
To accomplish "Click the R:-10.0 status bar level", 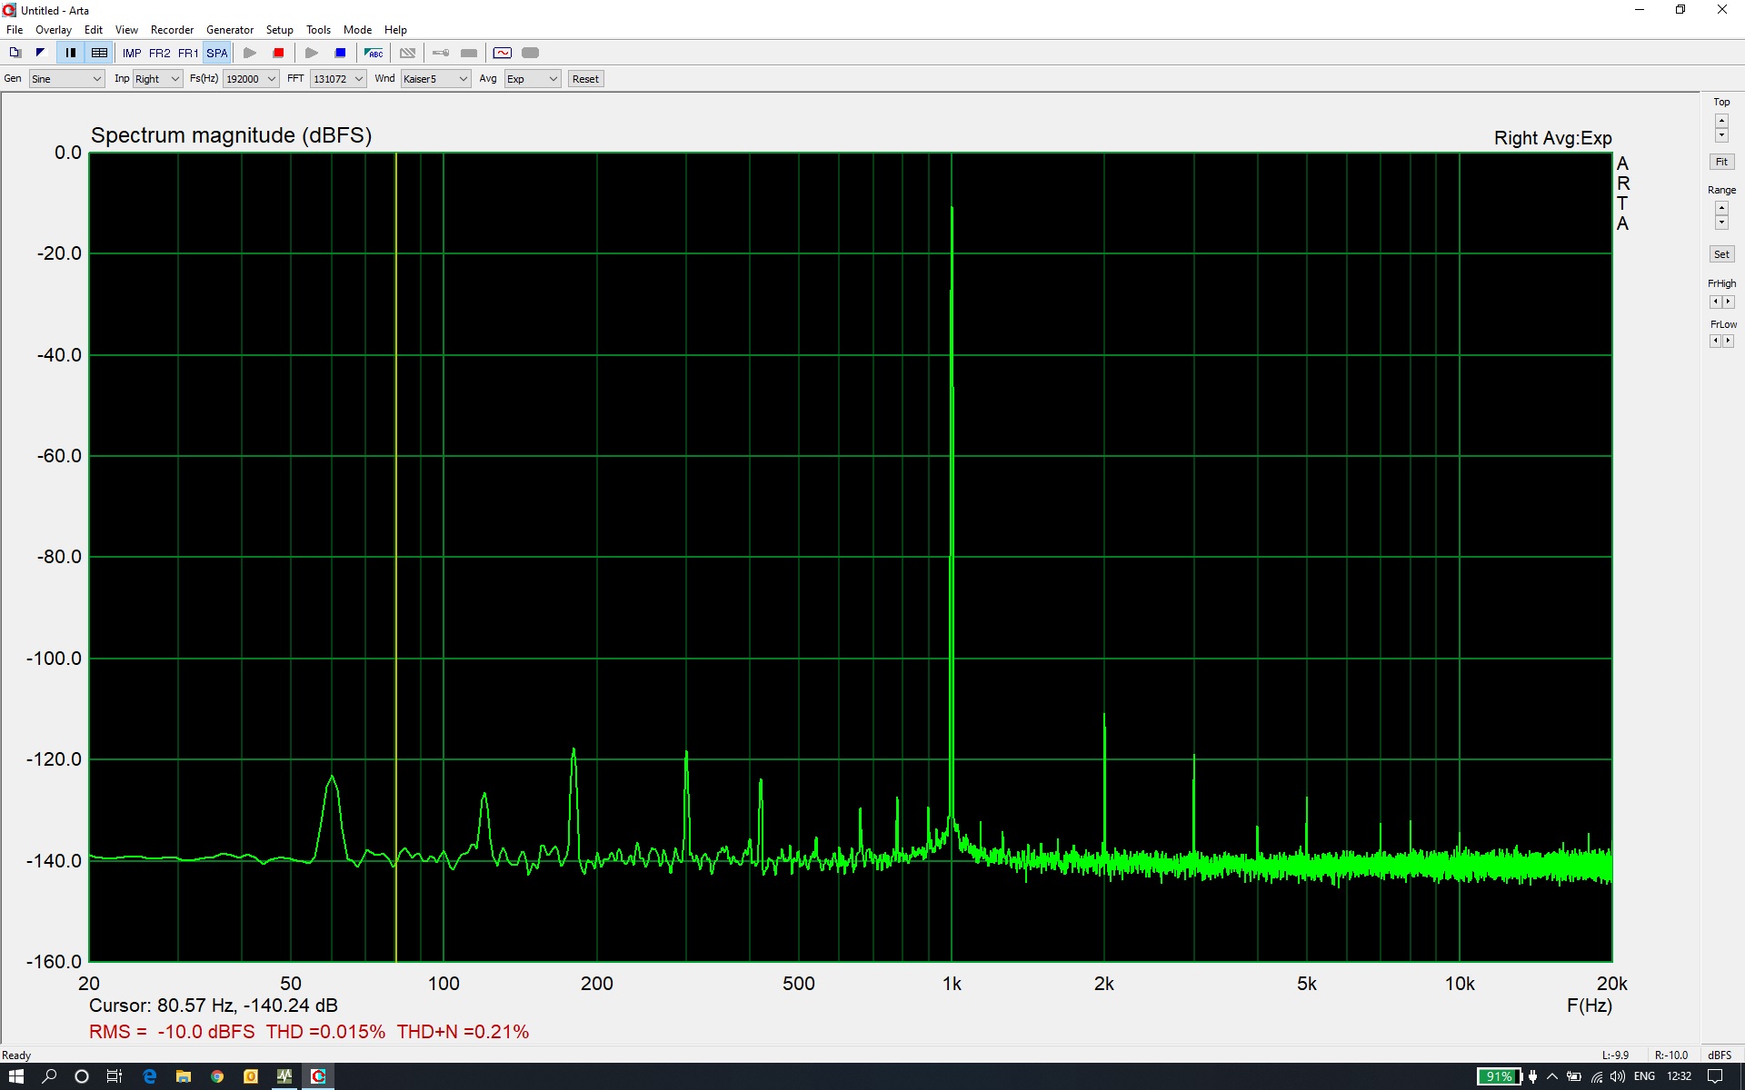I will coord(1670,1055).
